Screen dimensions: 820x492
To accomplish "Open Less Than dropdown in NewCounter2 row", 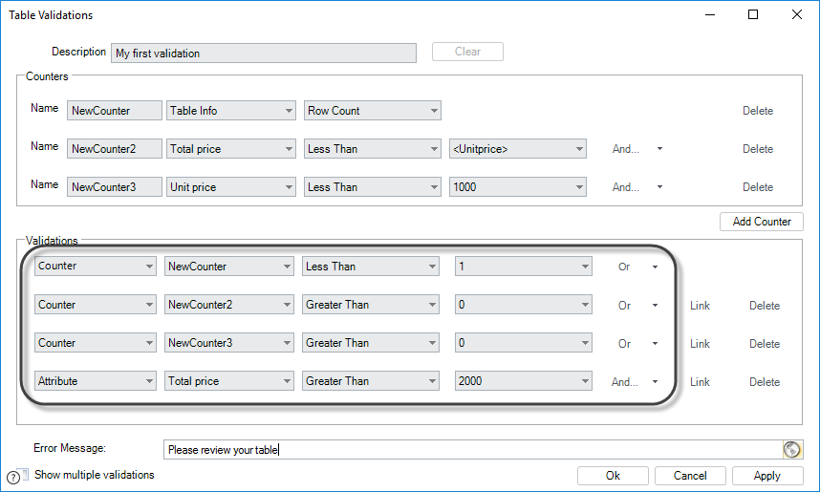I will click(x=373, y=148).
